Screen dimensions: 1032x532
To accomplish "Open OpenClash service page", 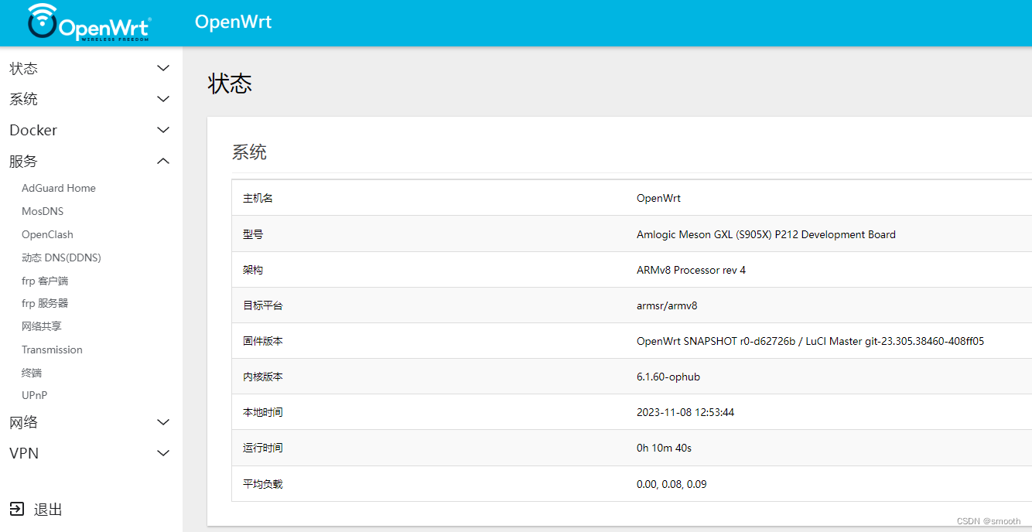I will (47, 234).
